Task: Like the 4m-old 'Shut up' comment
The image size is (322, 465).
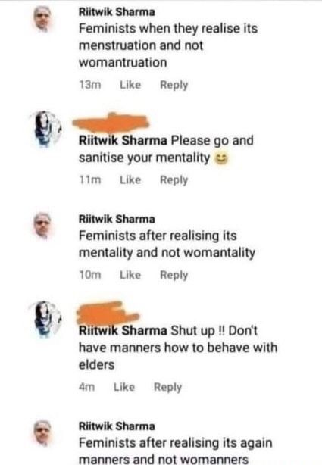Action: [x=124, y=387]
